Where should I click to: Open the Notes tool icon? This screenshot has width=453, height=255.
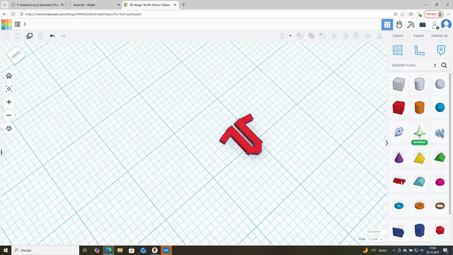[x=441, y=50]
